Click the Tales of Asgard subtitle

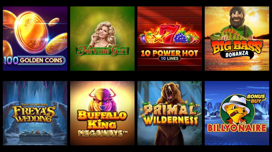(34, 105)
